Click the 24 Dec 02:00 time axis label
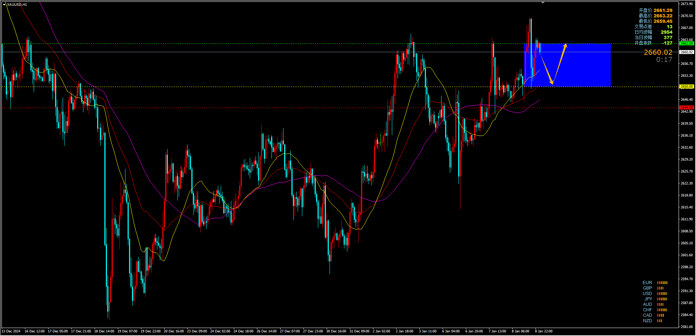 point(220,331)
